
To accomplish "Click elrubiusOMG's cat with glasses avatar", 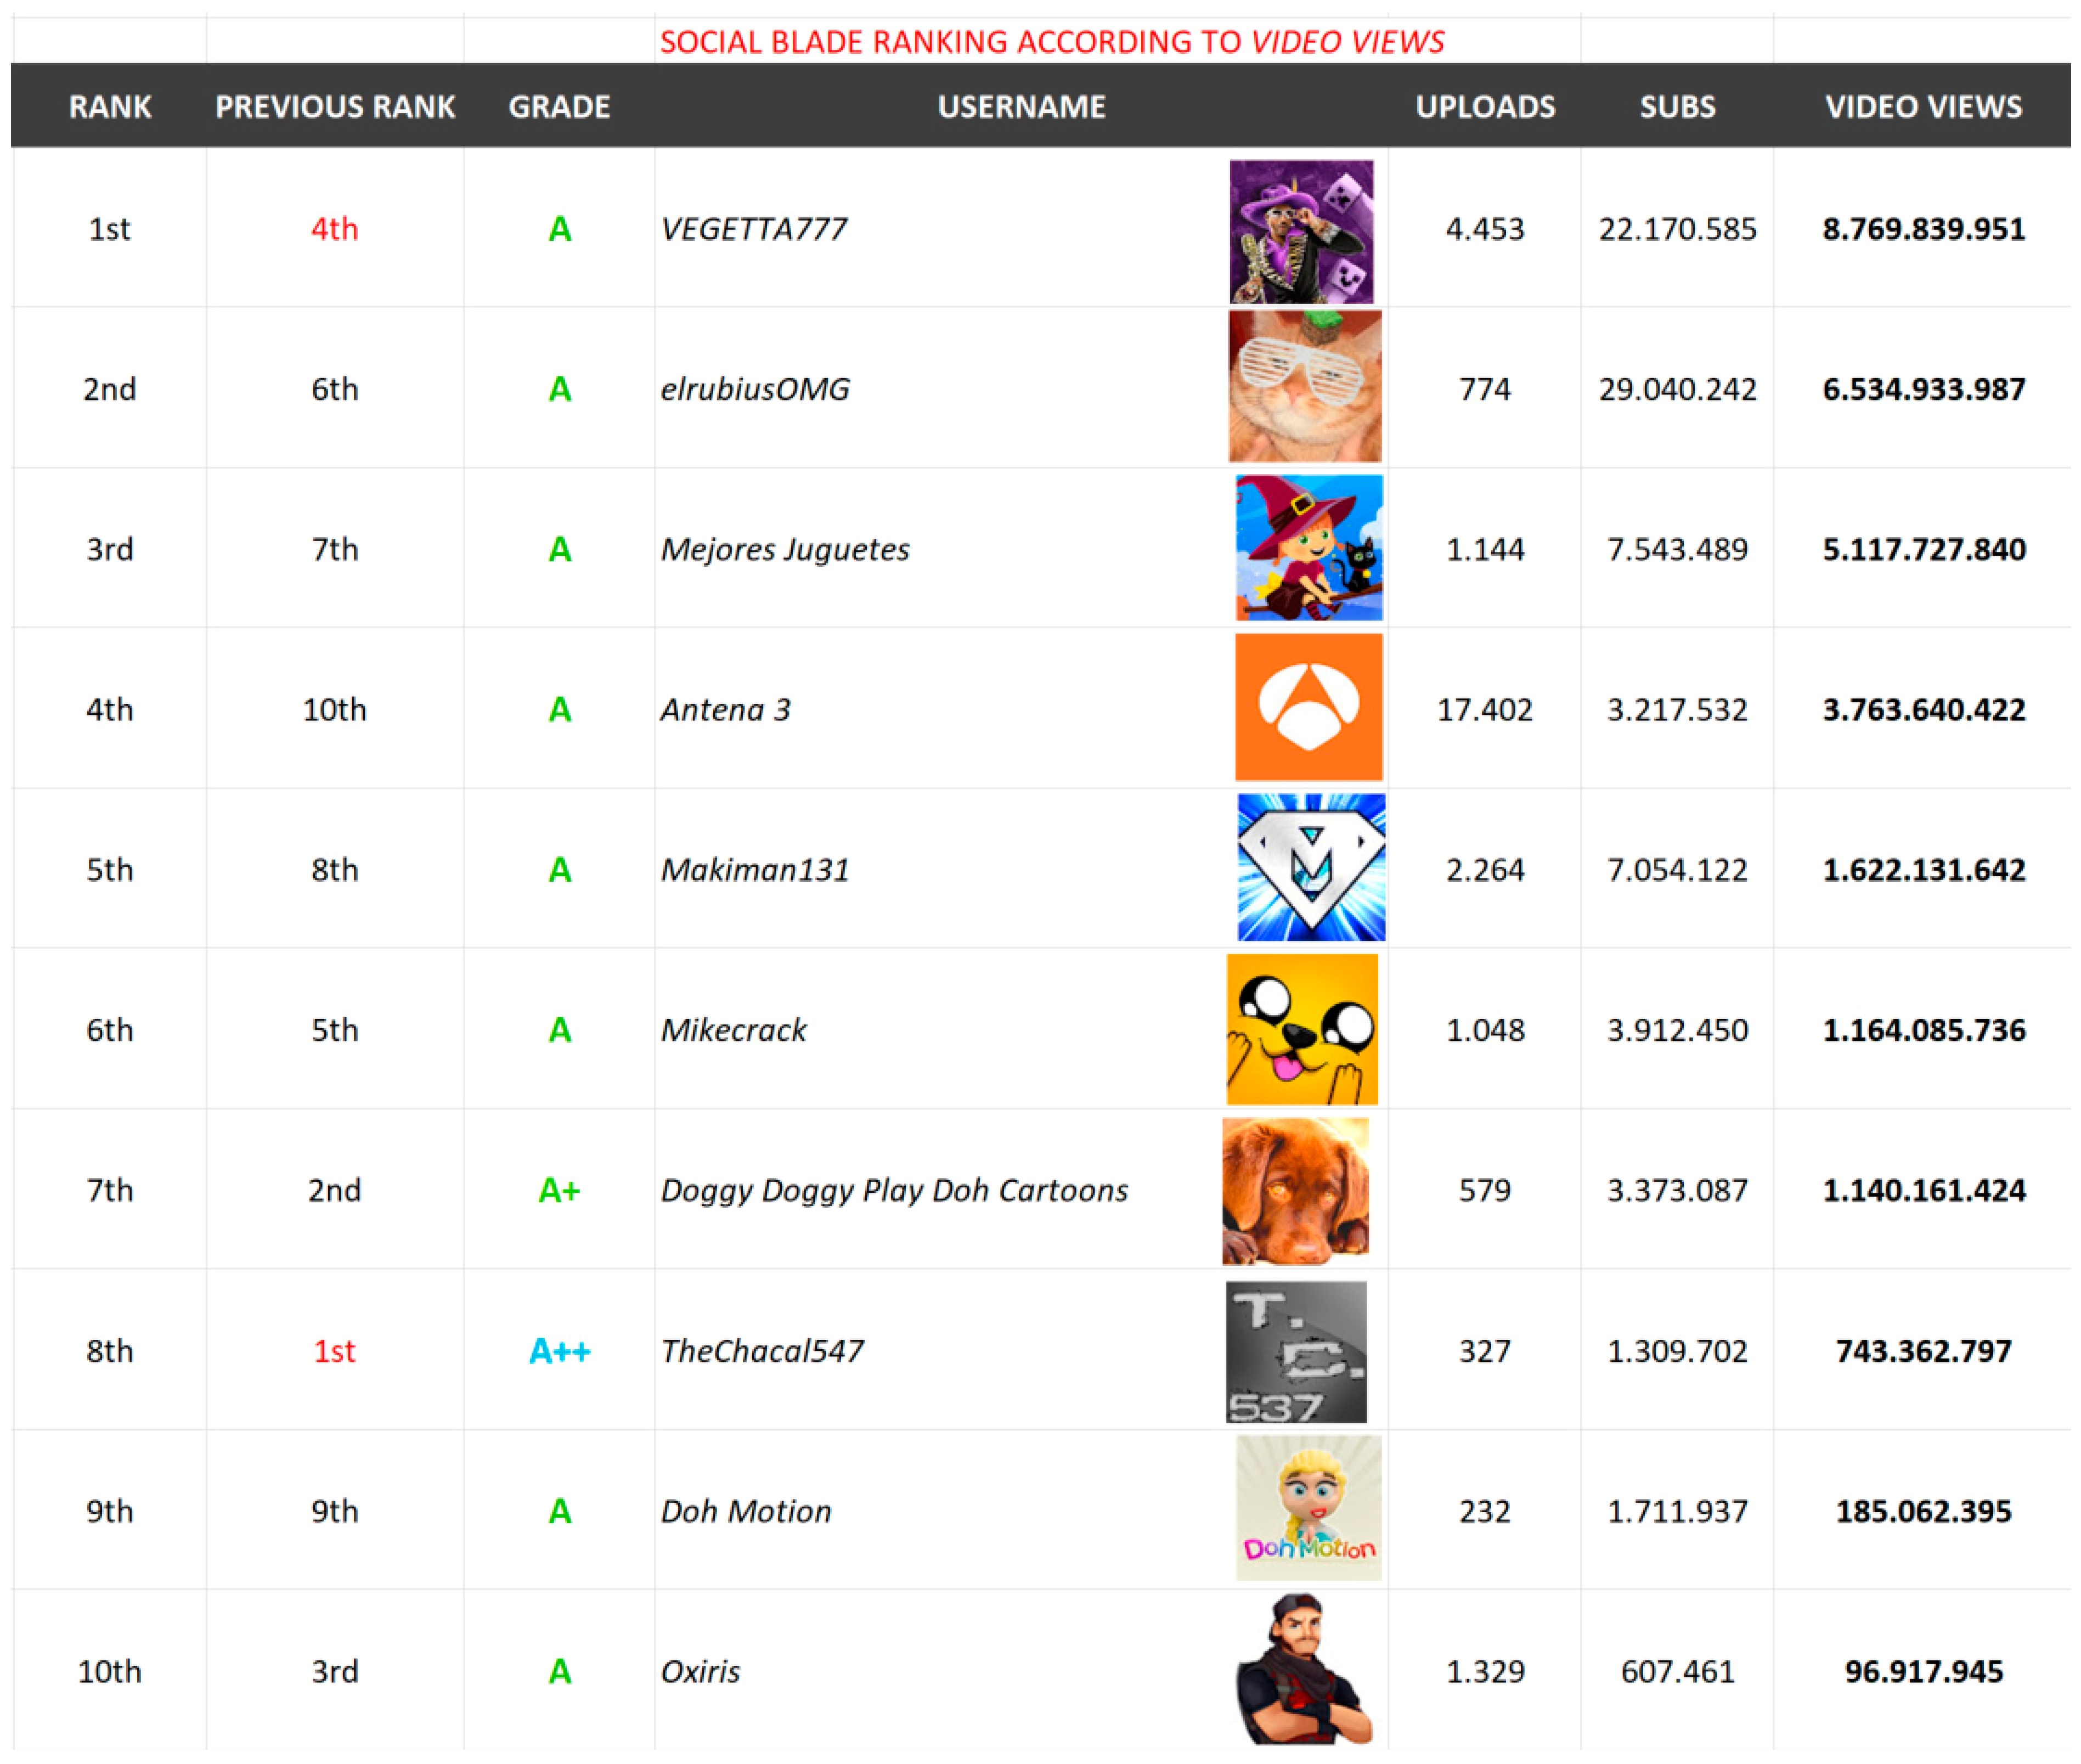I will point(1304,386).
